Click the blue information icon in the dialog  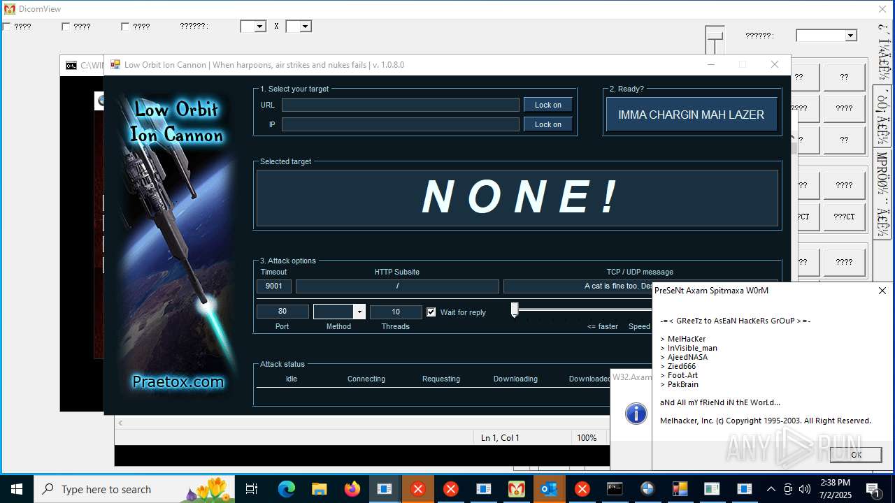(x=636, y=414)
